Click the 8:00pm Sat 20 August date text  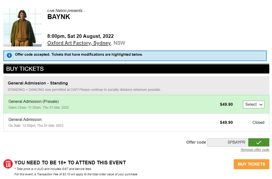coord(81,36)
